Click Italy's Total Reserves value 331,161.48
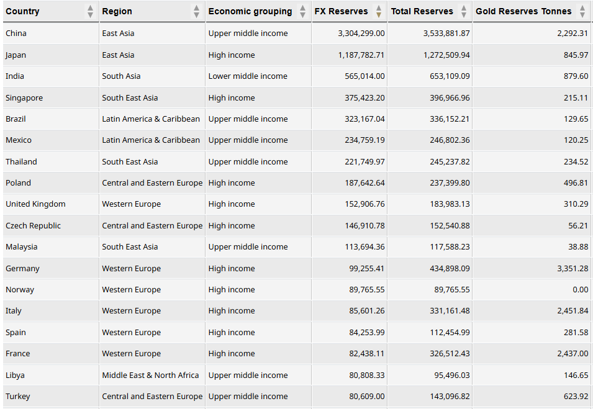Viewport: 593px width, 409px height. (x=450, y=311)
